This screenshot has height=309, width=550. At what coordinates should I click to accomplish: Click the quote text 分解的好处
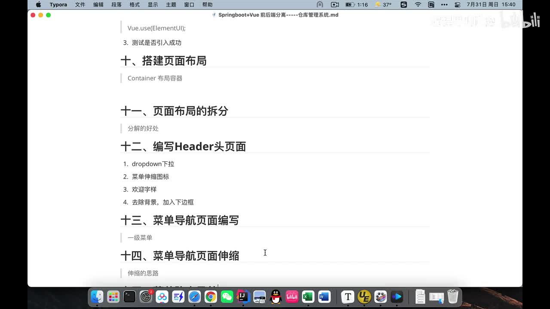(143, 128)
